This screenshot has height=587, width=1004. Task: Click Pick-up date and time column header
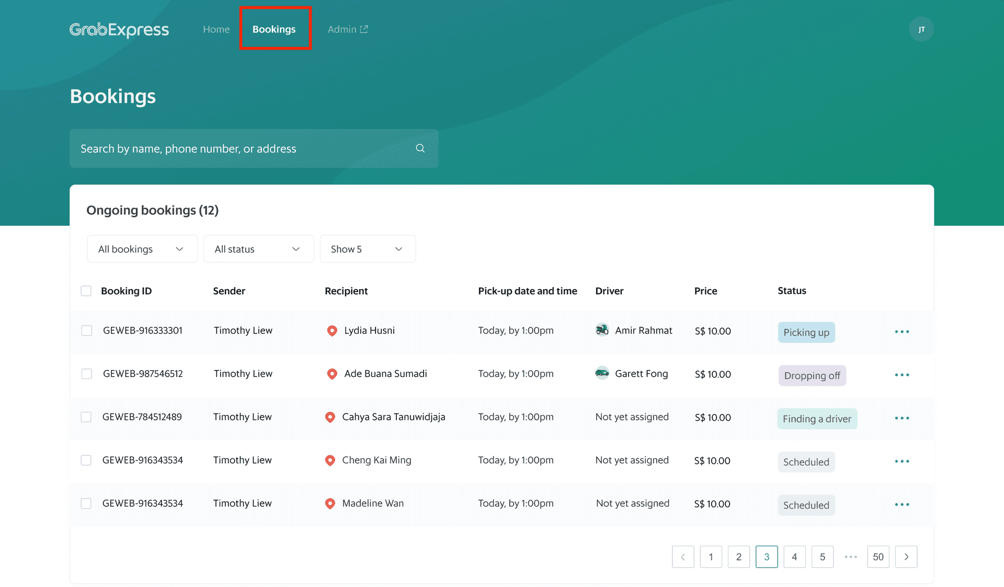527,291
